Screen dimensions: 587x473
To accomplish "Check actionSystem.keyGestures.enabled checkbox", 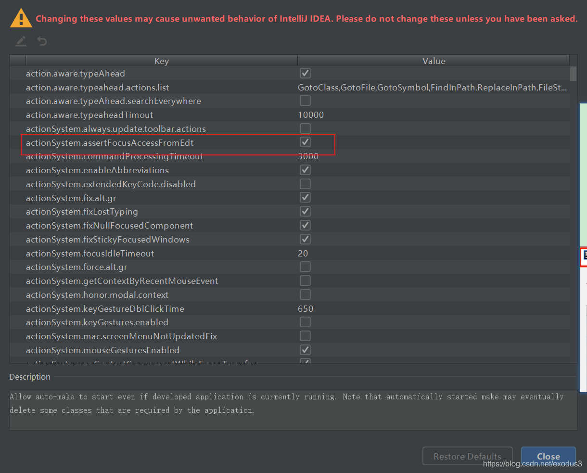I will (305, 322).
